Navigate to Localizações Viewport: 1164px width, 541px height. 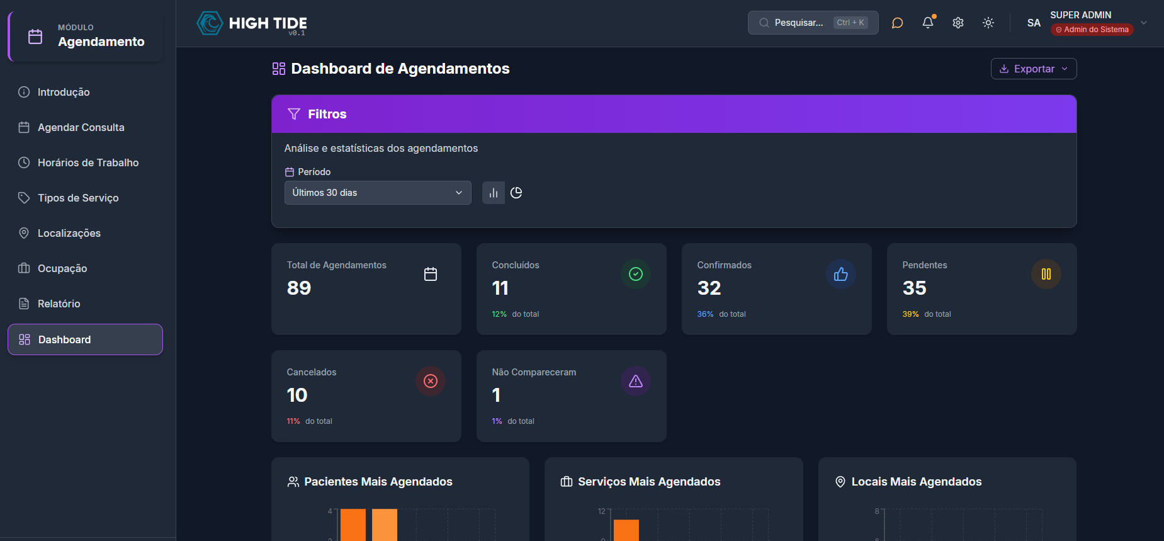(x=85, y=233)
